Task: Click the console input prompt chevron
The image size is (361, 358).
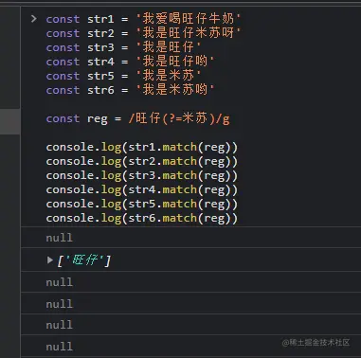Action: click(x=33, y=19)
